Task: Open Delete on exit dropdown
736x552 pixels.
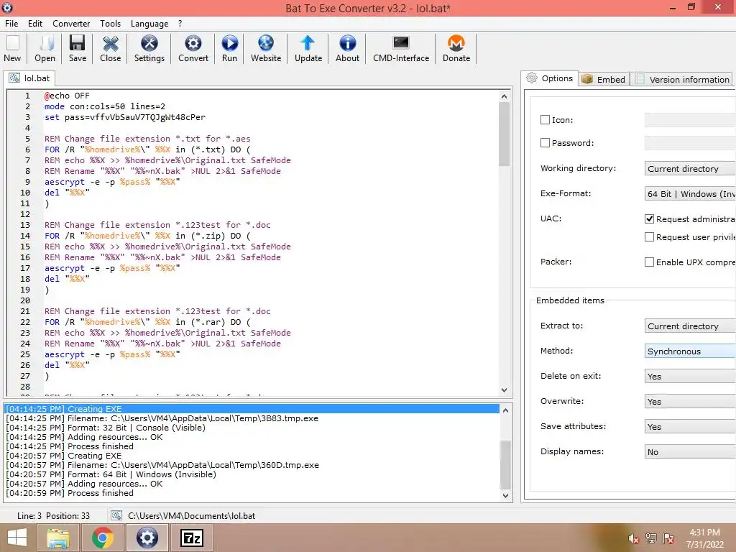Action: (690, 377)
